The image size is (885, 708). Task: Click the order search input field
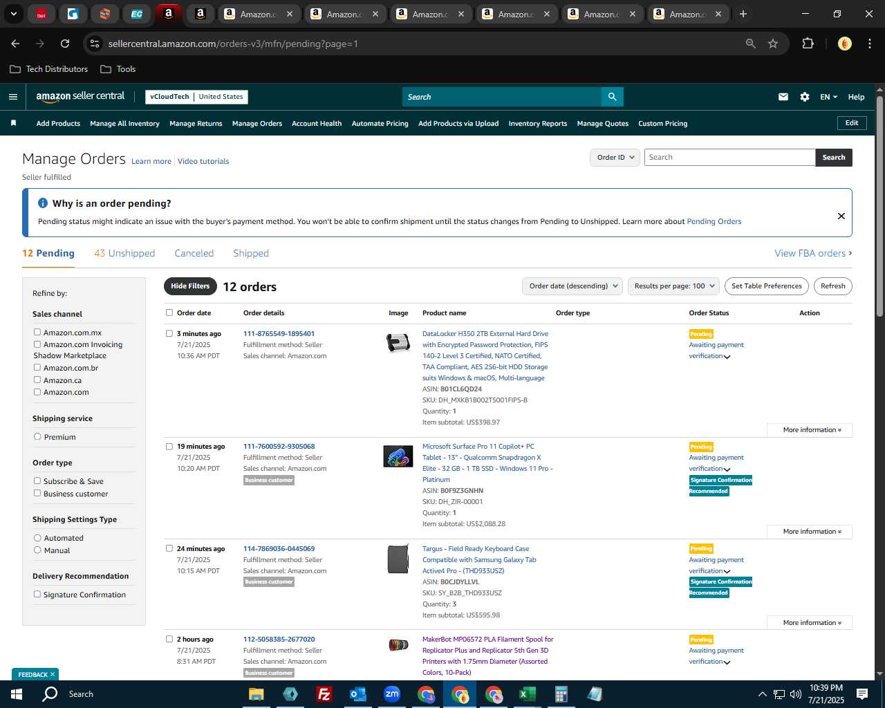point(729,158)
